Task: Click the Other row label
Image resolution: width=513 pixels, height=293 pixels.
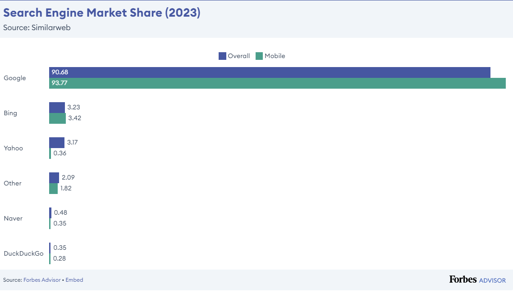Action: 13,183
